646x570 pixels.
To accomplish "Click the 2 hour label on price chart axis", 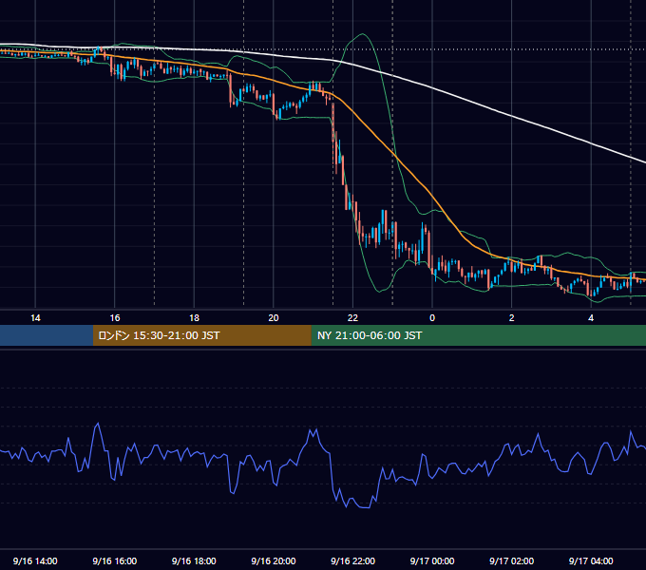I will click(512, 318).
